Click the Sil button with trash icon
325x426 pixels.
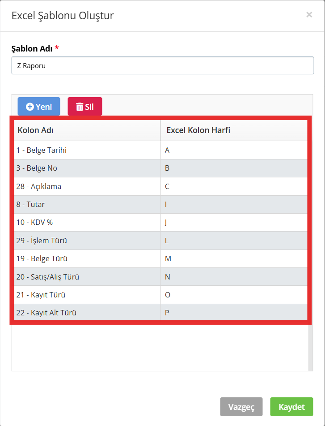point(85,107)
